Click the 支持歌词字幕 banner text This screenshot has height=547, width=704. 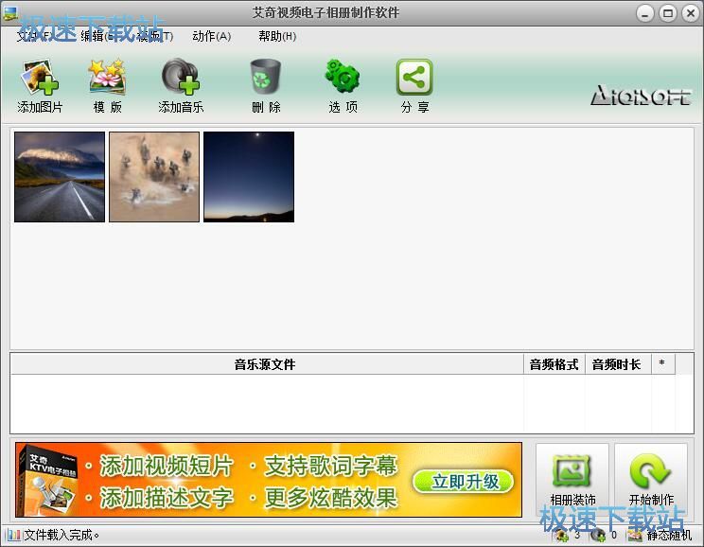pos(330,466)
